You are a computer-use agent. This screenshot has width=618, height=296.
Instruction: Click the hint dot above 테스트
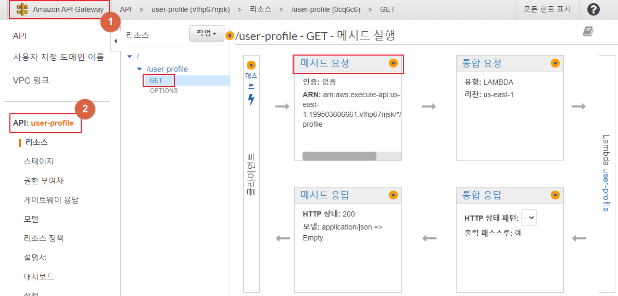coord(251,65)
